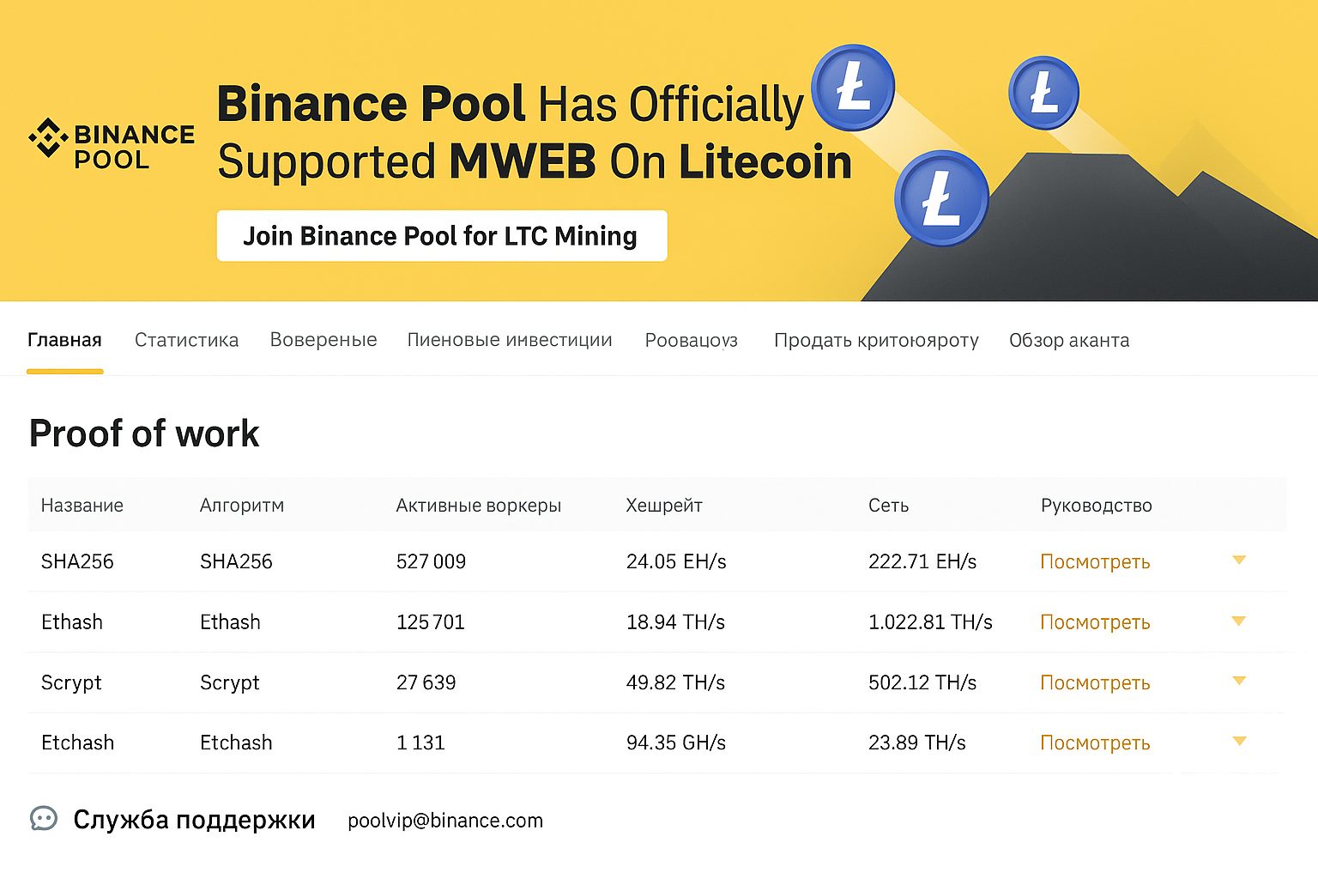Click the top-right small Litecoin coin

click(x=1043, y=93)
